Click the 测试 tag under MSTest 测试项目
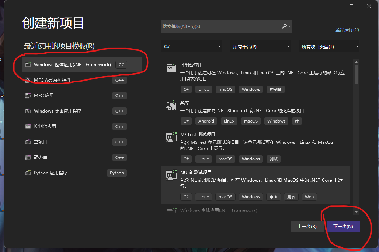 pyautogui.click(x=273, y=159)
